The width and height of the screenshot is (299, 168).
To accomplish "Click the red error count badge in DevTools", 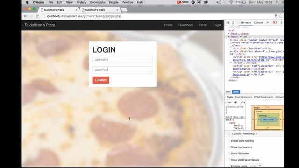I will click(275, 23).
